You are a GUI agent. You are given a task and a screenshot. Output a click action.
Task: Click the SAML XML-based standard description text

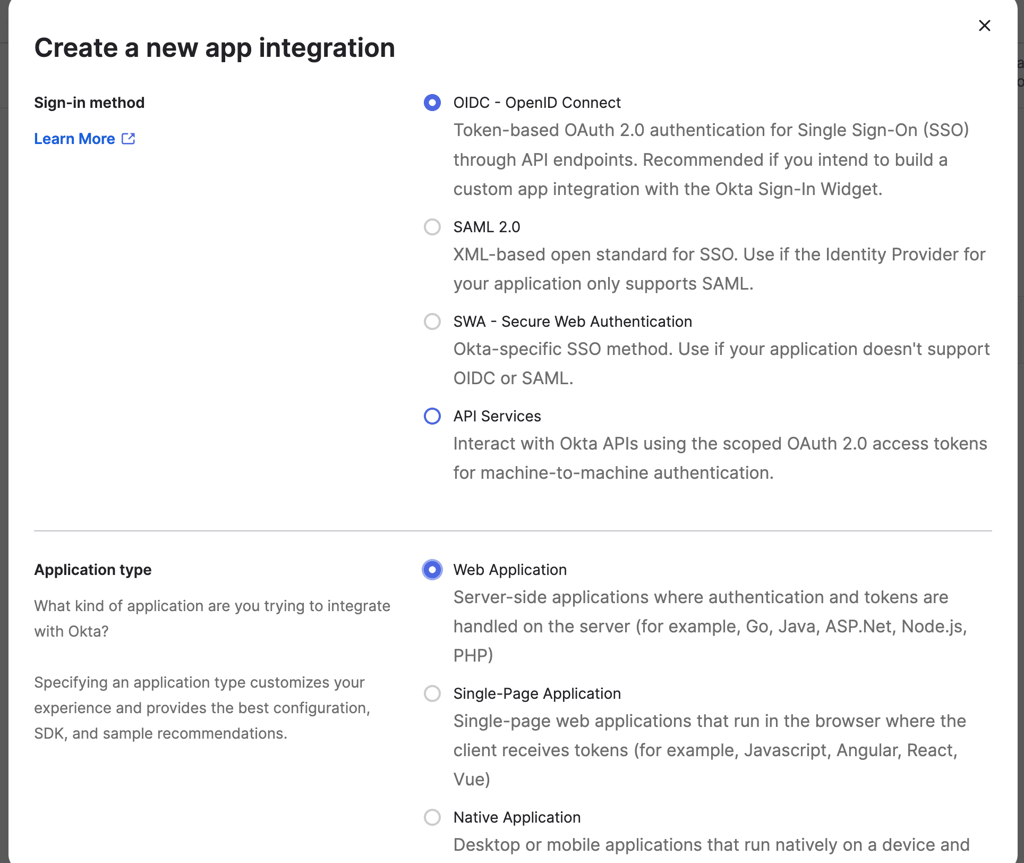(719, 269)
